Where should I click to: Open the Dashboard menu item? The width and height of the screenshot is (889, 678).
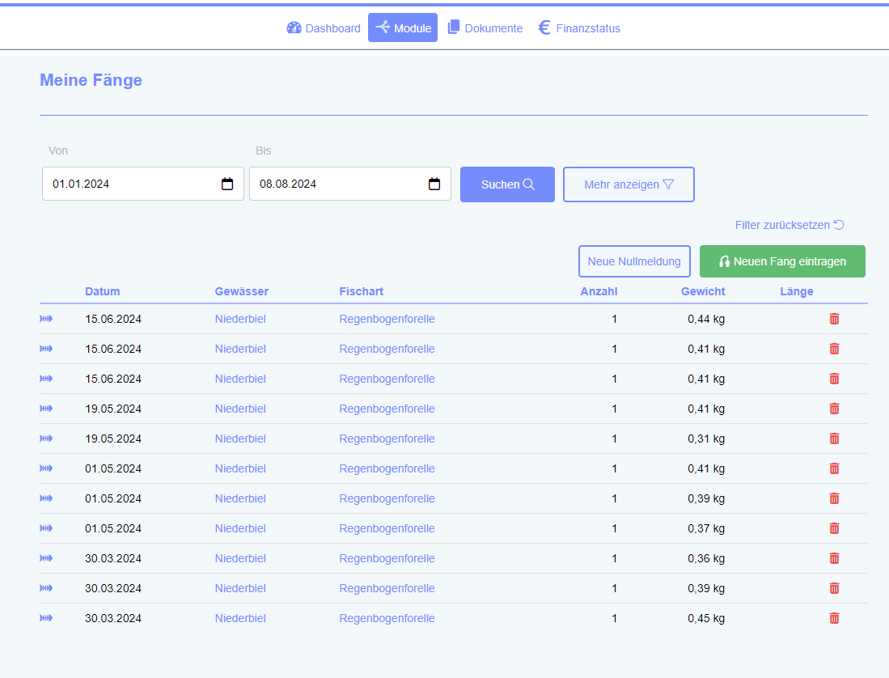click(x=324, y=28)
